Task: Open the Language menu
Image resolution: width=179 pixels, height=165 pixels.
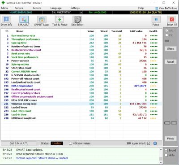Action: point(56,8)
